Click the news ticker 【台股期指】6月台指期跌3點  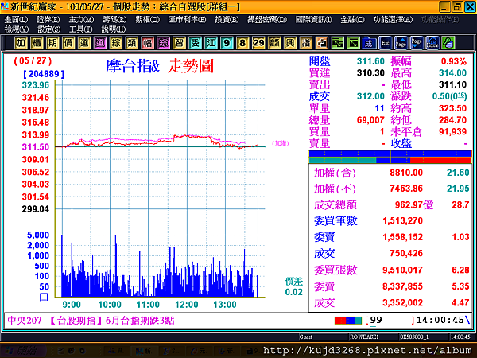[x=111, y=321]
